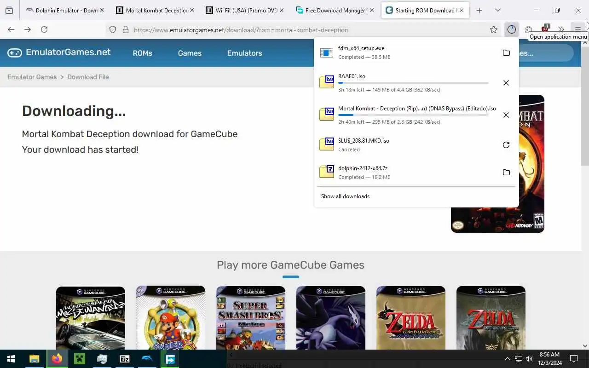Open 7-Zip from the taskbar
The height and width of the screenshot is (368, 589).
tap(124, 359)
